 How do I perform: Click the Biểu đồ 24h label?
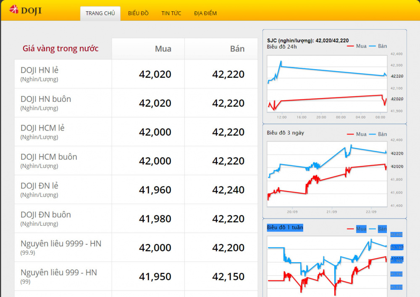click(282, 47)
